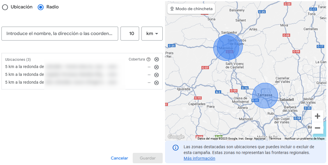
Task: Click the C-16 road shield on map
Action: pos(245,88)
